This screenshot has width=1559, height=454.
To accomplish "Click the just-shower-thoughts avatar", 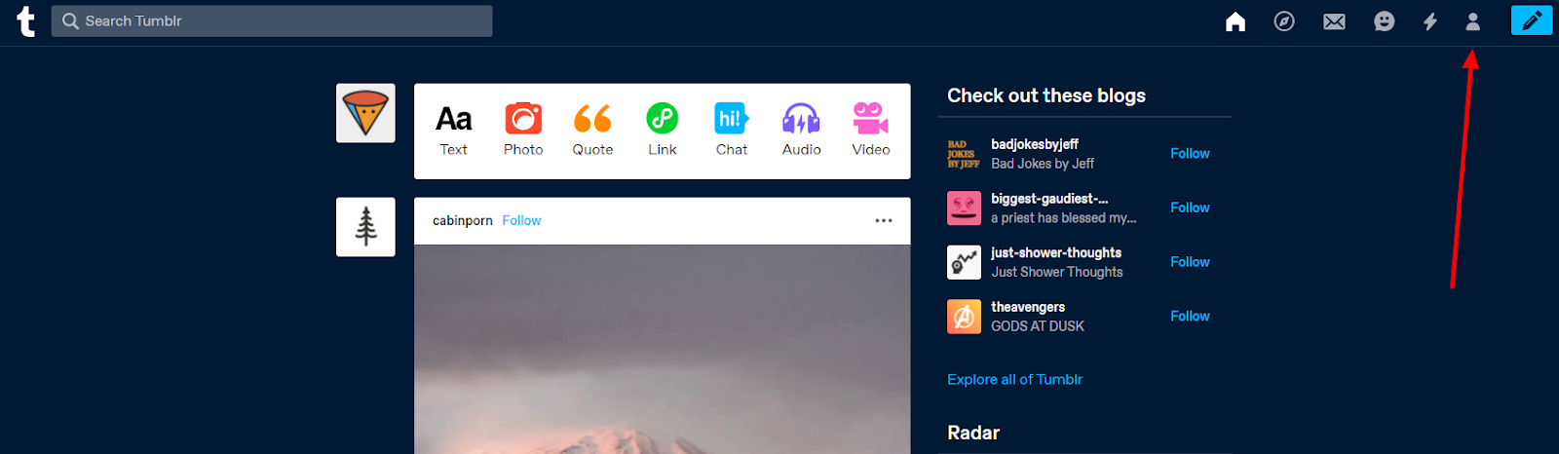I will [964, 262].
